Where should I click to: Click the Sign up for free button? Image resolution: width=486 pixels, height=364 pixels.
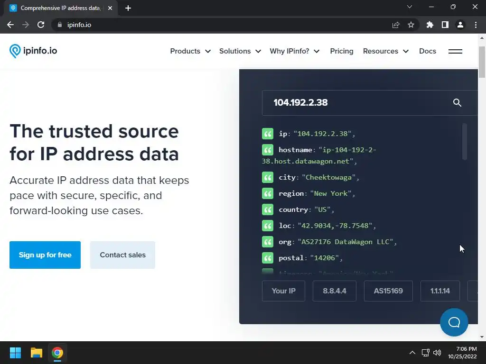click(45, 255)
